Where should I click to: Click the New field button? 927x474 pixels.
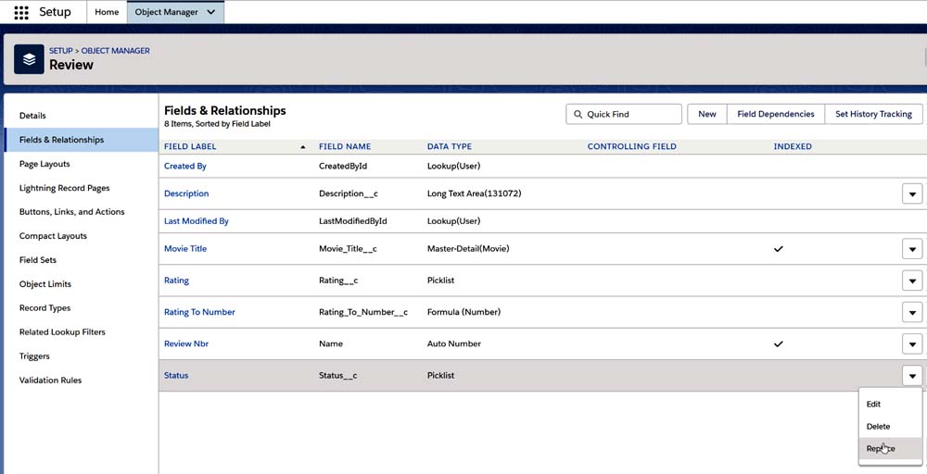(706, 114)
